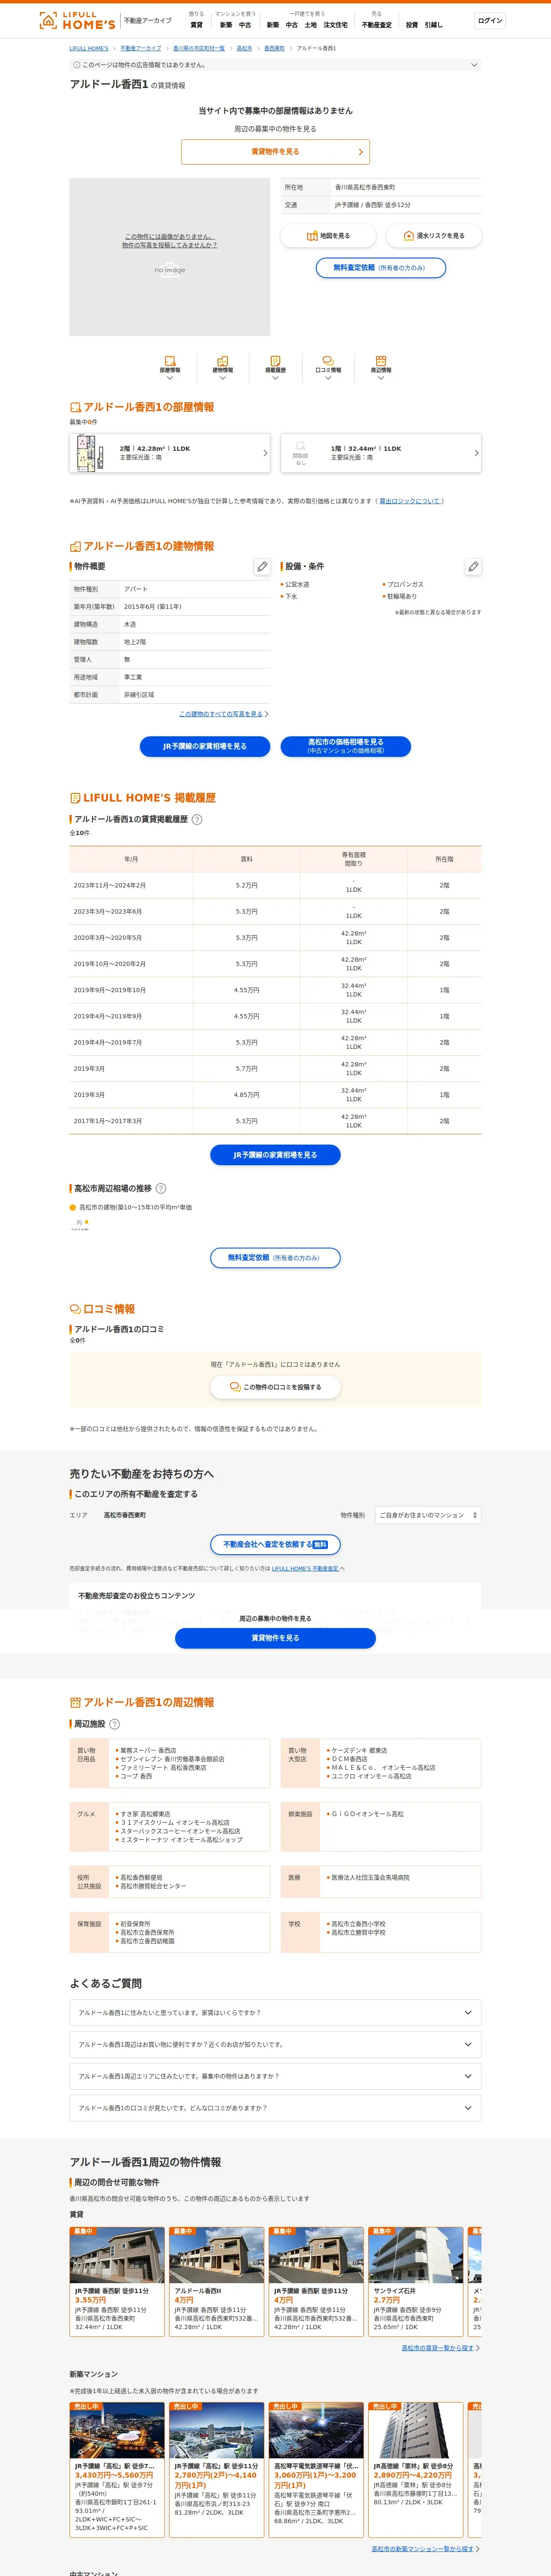The image size is (551, 2576).
Task: Expand FAQ about 募集中の物件はありますか
Action: 275,2076
